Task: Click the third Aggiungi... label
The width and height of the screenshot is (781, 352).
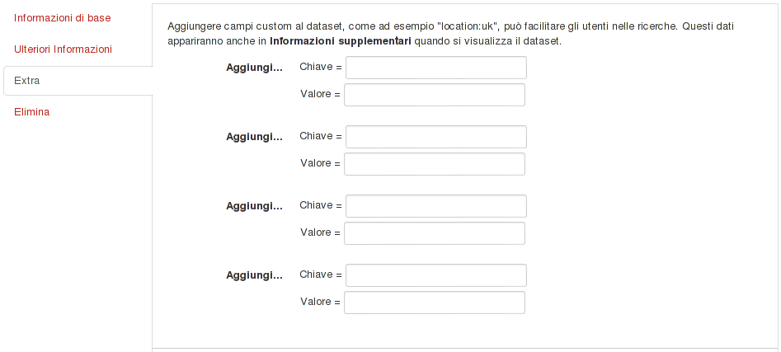Action: tap(255, 206)
